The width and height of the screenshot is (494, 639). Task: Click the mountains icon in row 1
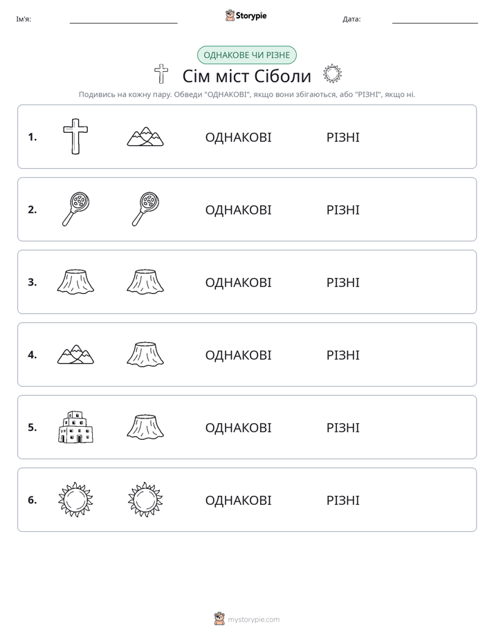145,136
